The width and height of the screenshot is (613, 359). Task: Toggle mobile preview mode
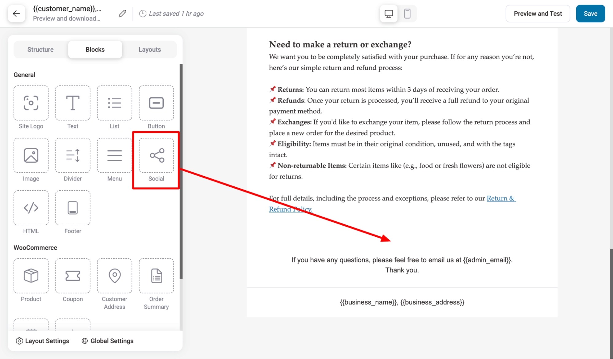(x=407, y=13)
